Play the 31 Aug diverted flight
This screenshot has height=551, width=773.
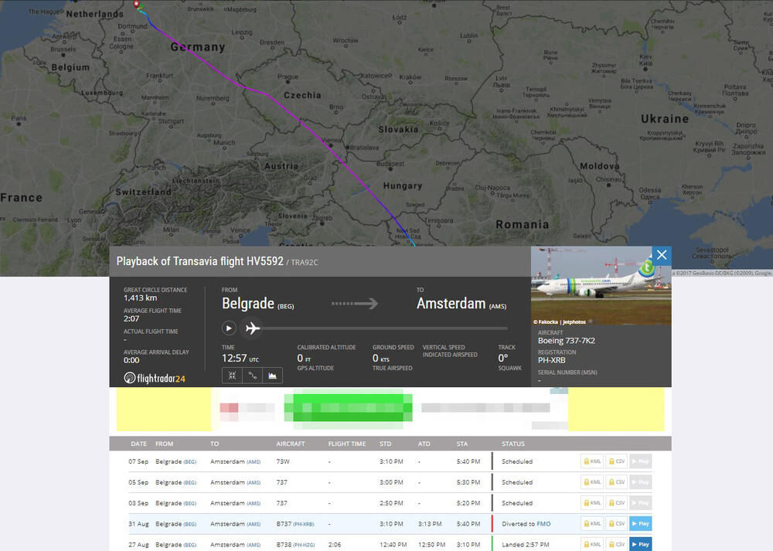[x=640, y=524]
